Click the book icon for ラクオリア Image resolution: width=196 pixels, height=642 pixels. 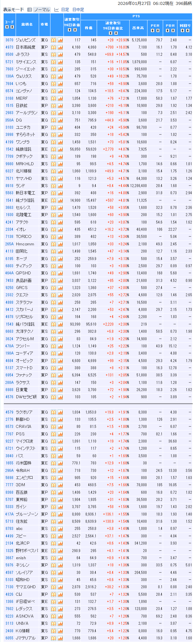tap(54, 412)
